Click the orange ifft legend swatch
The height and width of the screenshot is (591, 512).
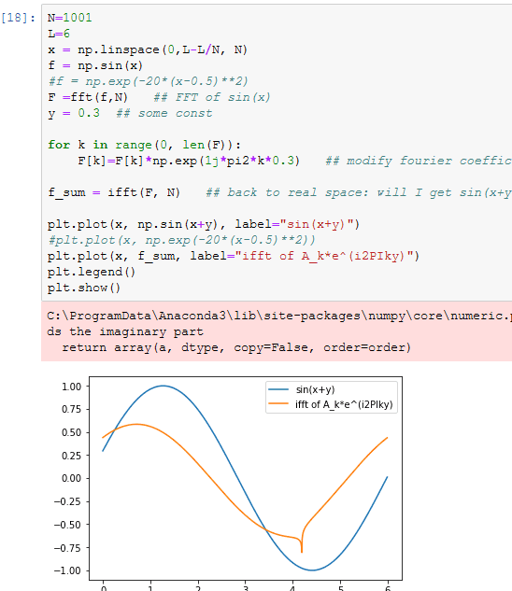(278, 403)
